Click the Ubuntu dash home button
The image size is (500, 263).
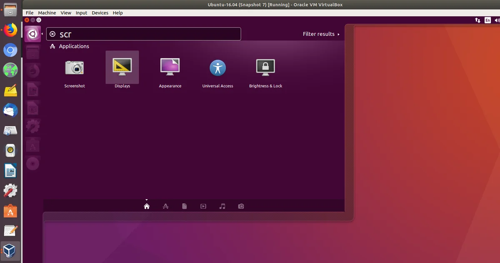pyautogui.click(x=32, y=34)
